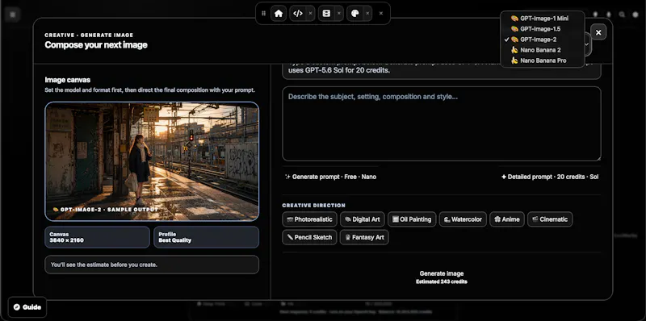Open the film strip video tab
646x321 pixels.
(326, 14)
